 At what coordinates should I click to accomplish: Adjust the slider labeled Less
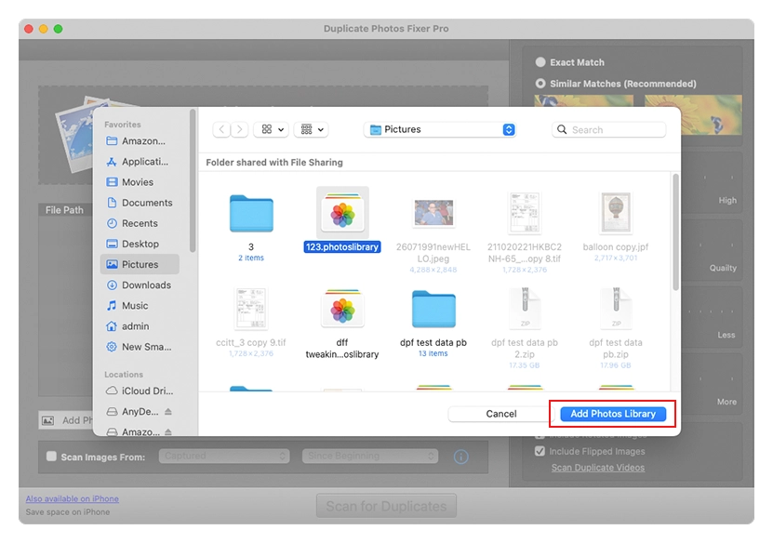713,311
